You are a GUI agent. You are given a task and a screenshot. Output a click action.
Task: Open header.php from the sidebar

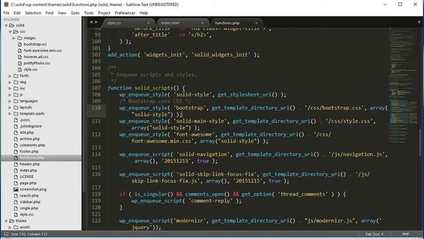(29, 164)
